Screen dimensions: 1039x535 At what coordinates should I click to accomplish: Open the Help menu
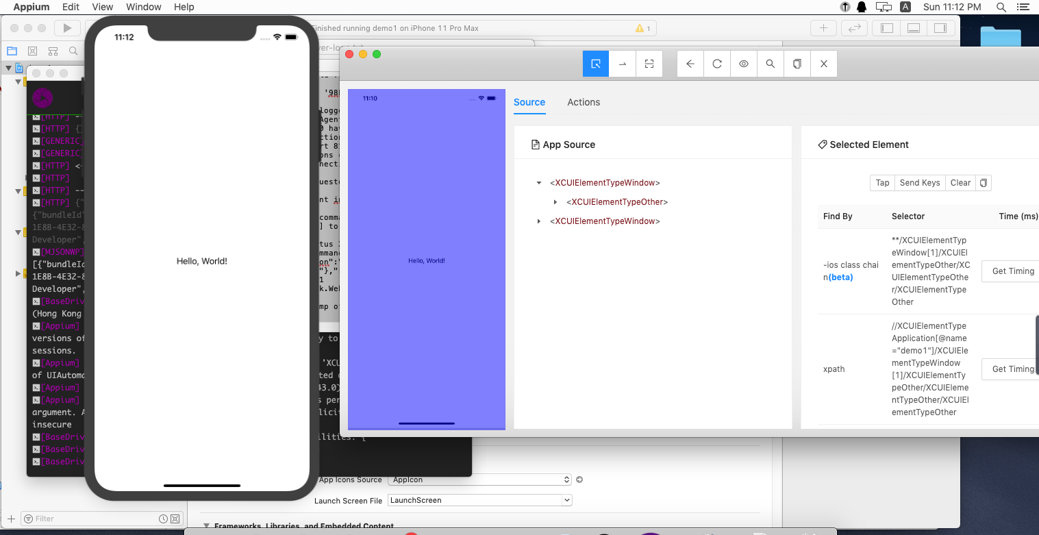[x=184, y=7]
